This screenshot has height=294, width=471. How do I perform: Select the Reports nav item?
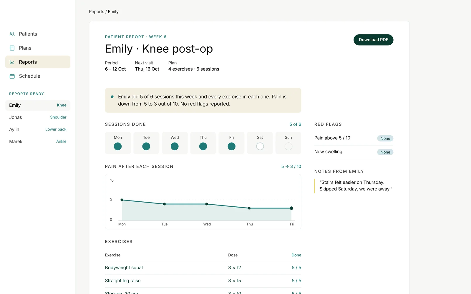(38, 62)
